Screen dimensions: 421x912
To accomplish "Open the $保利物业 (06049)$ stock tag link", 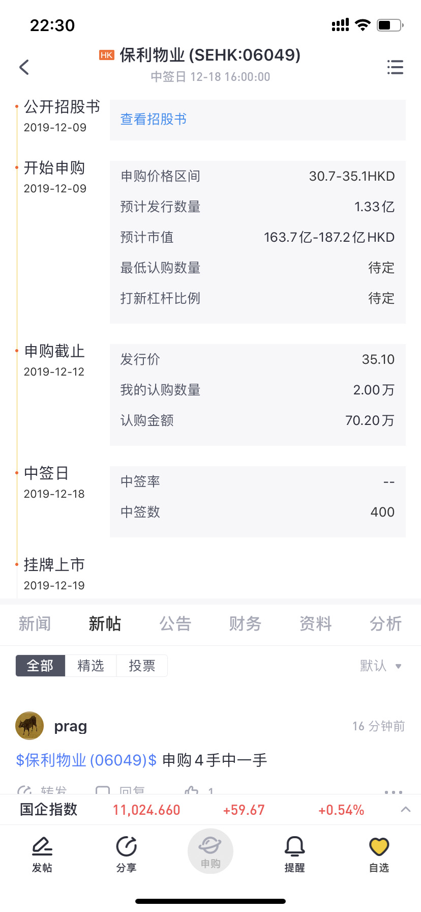I will pyautogui.click(x=86, y=760).
